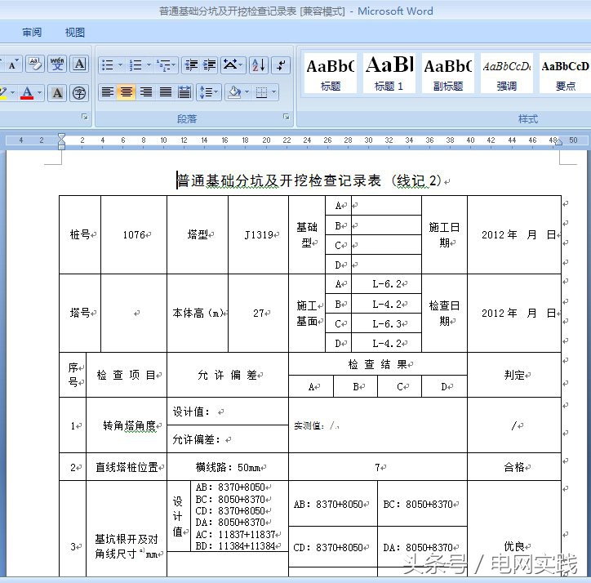Decrease the paragraph indent

click(191, 65)
